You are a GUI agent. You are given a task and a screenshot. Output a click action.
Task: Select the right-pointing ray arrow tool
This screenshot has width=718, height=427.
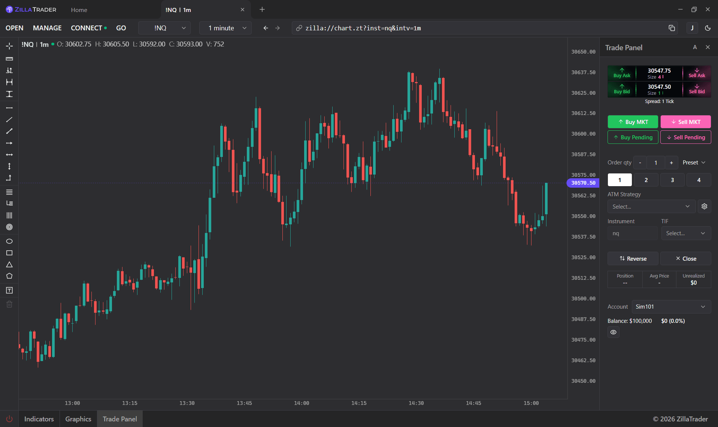point(9,143)
